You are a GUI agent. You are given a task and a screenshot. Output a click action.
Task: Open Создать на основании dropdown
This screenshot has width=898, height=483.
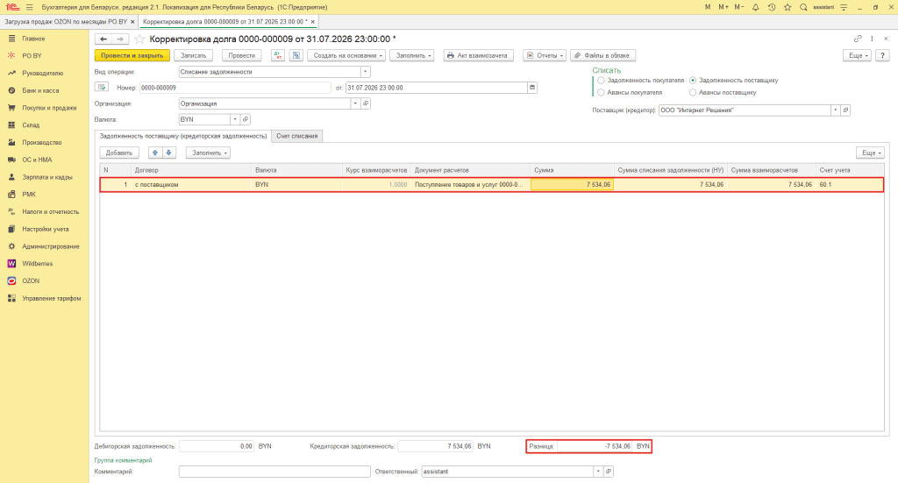click(346, 55)
